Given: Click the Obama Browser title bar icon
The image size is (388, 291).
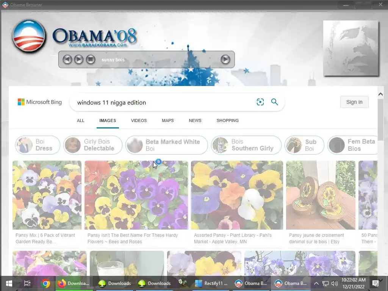Looking at the screenshot, I should click(5, 5).
